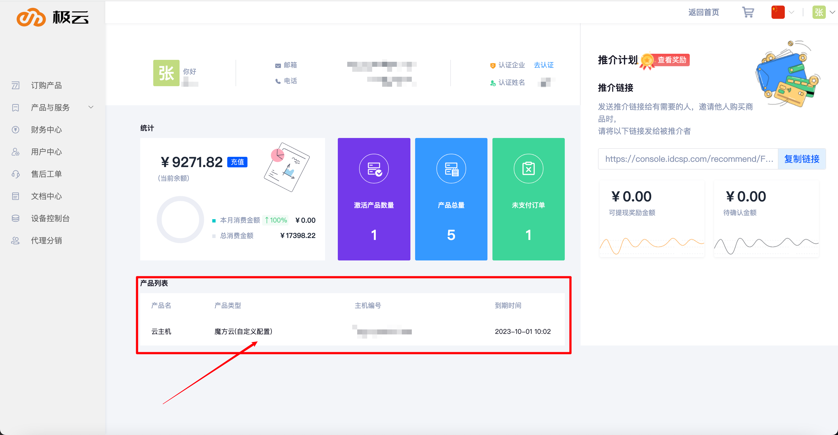
Task: Click the activated products count icon
Action: point(374,168)
